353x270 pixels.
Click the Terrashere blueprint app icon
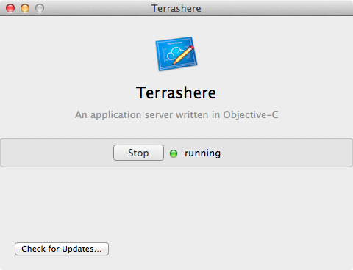[176, 54]
